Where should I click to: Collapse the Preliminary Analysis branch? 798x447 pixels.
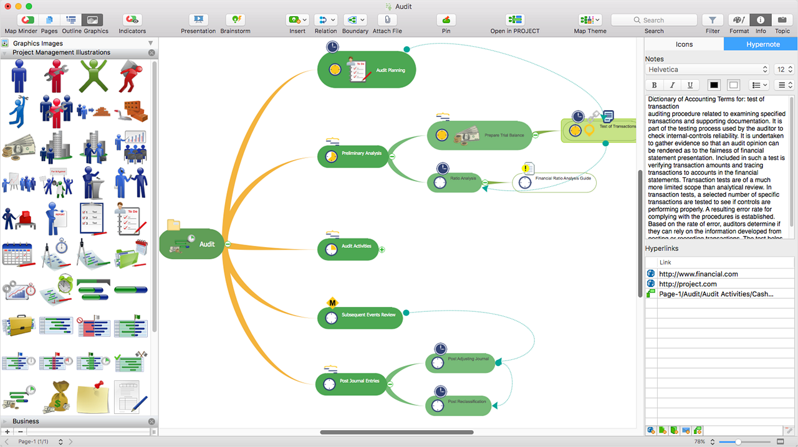pyautogui.click(x=392, y=156)
